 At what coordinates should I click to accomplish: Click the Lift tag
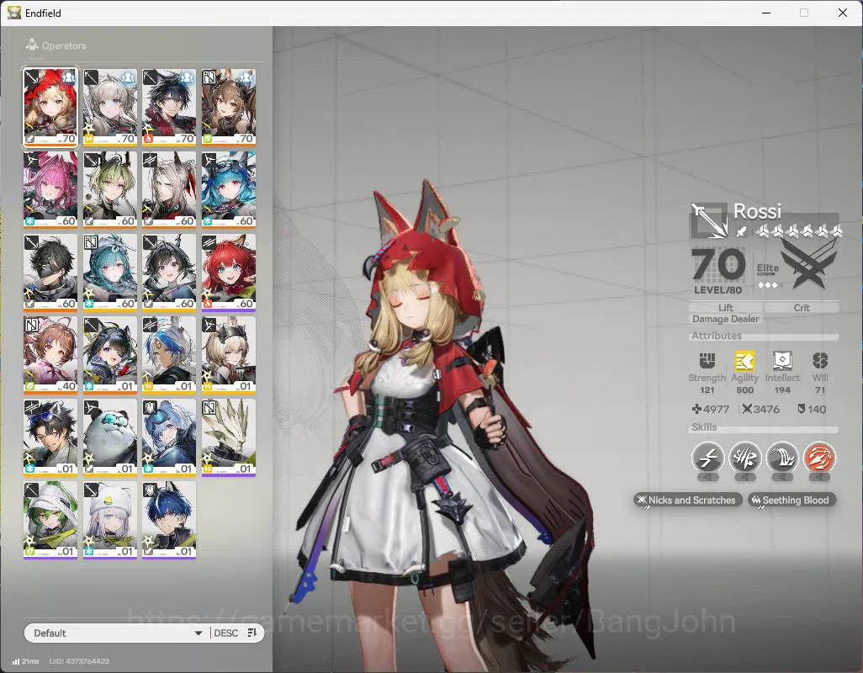tap(725, 308)
